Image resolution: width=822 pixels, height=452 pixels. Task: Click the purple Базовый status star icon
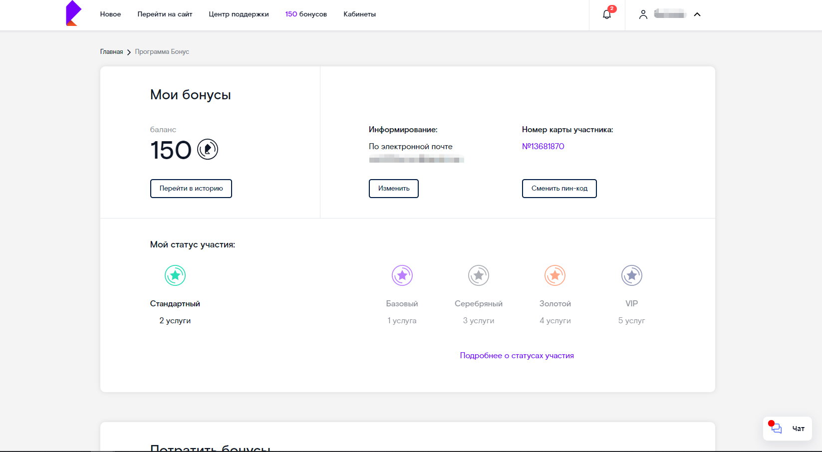click(x=402, y=275)
